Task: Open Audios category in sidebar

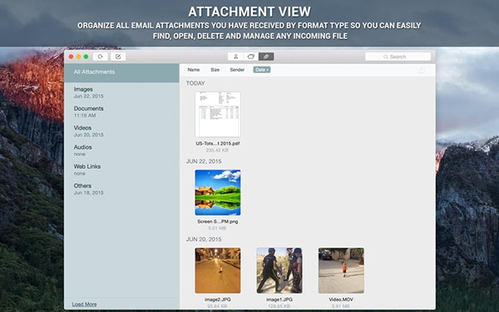Action: (121, 151)
